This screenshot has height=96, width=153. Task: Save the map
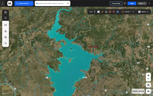click(x=132, y=3)
